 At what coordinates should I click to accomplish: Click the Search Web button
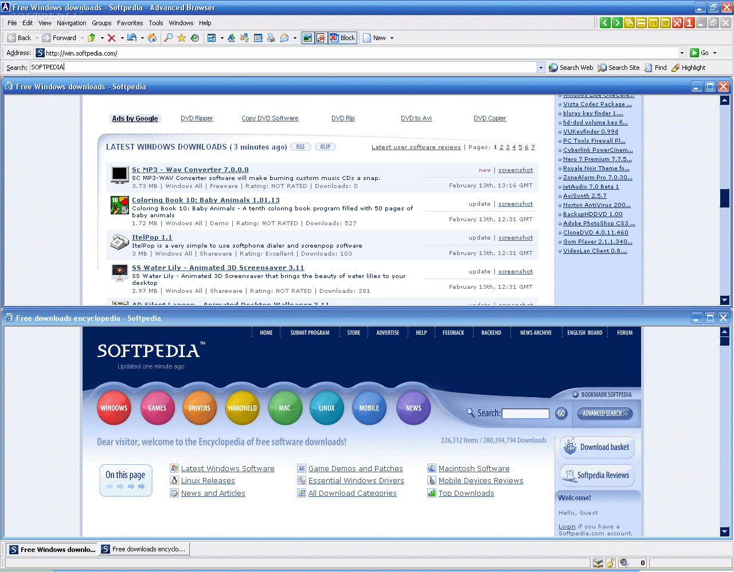tap(571, 68)
